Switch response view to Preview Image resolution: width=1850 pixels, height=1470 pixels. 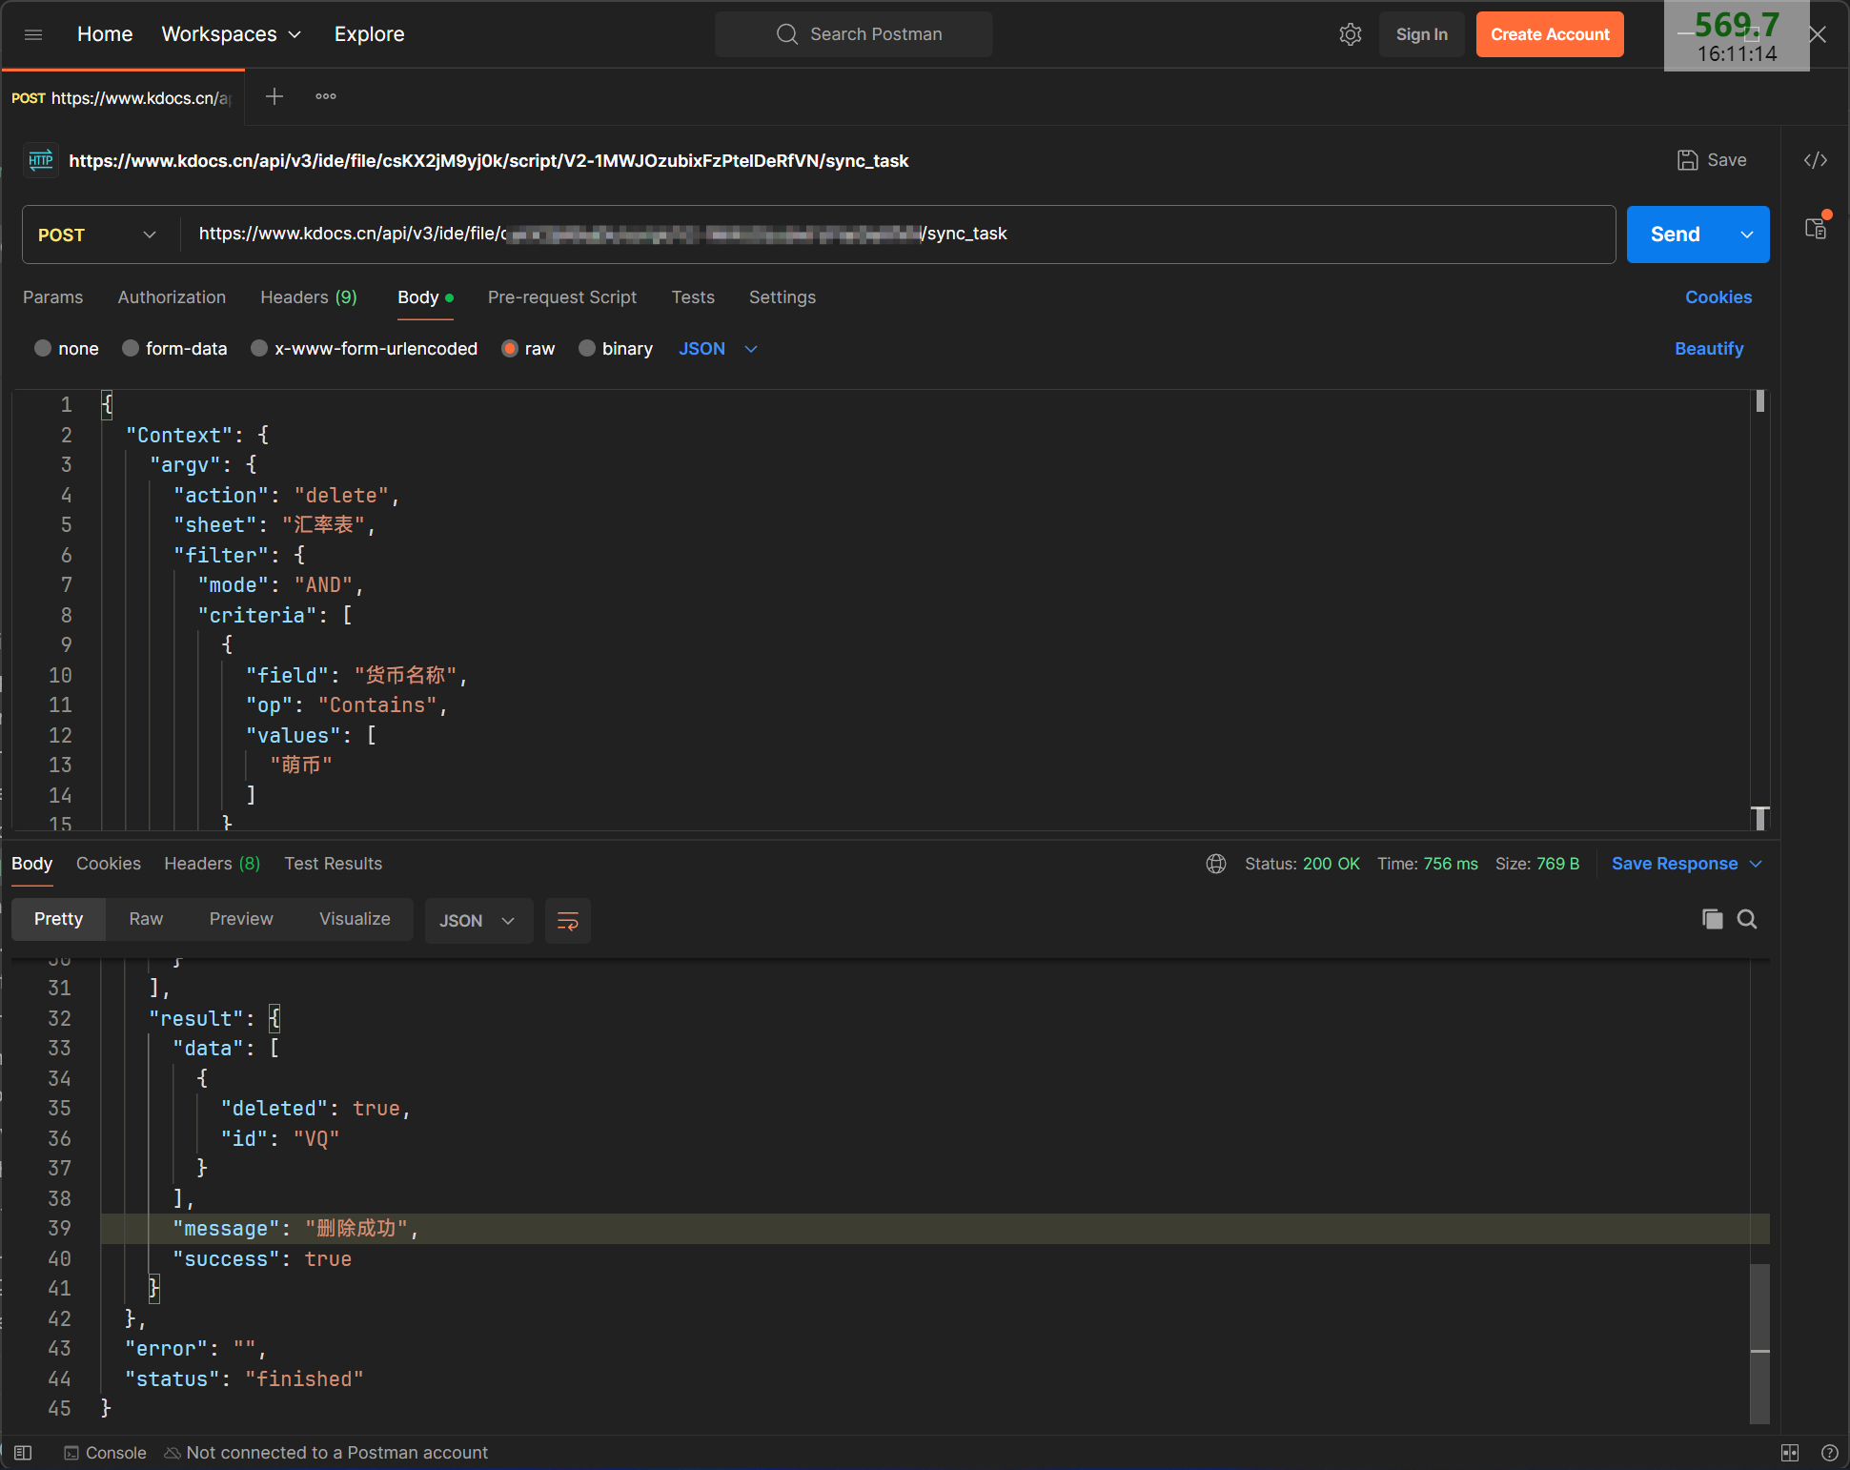coord(241,919)
